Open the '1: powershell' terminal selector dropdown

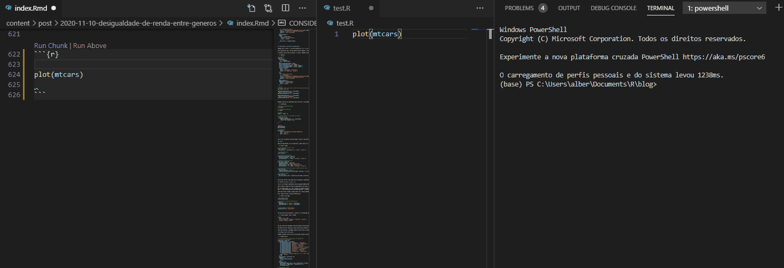click(724, 8)
